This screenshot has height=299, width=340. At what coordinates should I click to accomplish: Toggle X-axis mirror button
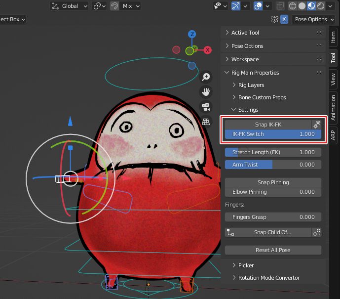[x=284, y=19]
